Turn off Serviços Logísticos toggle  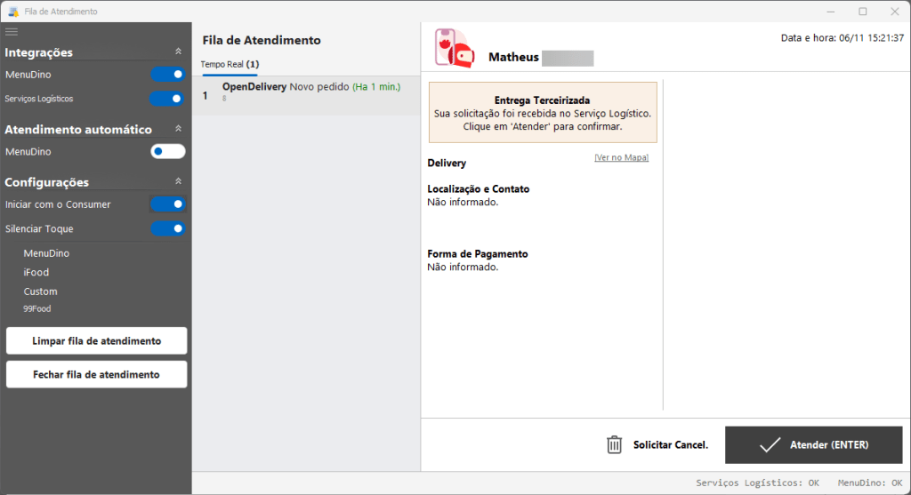click(x=167, y=99)
